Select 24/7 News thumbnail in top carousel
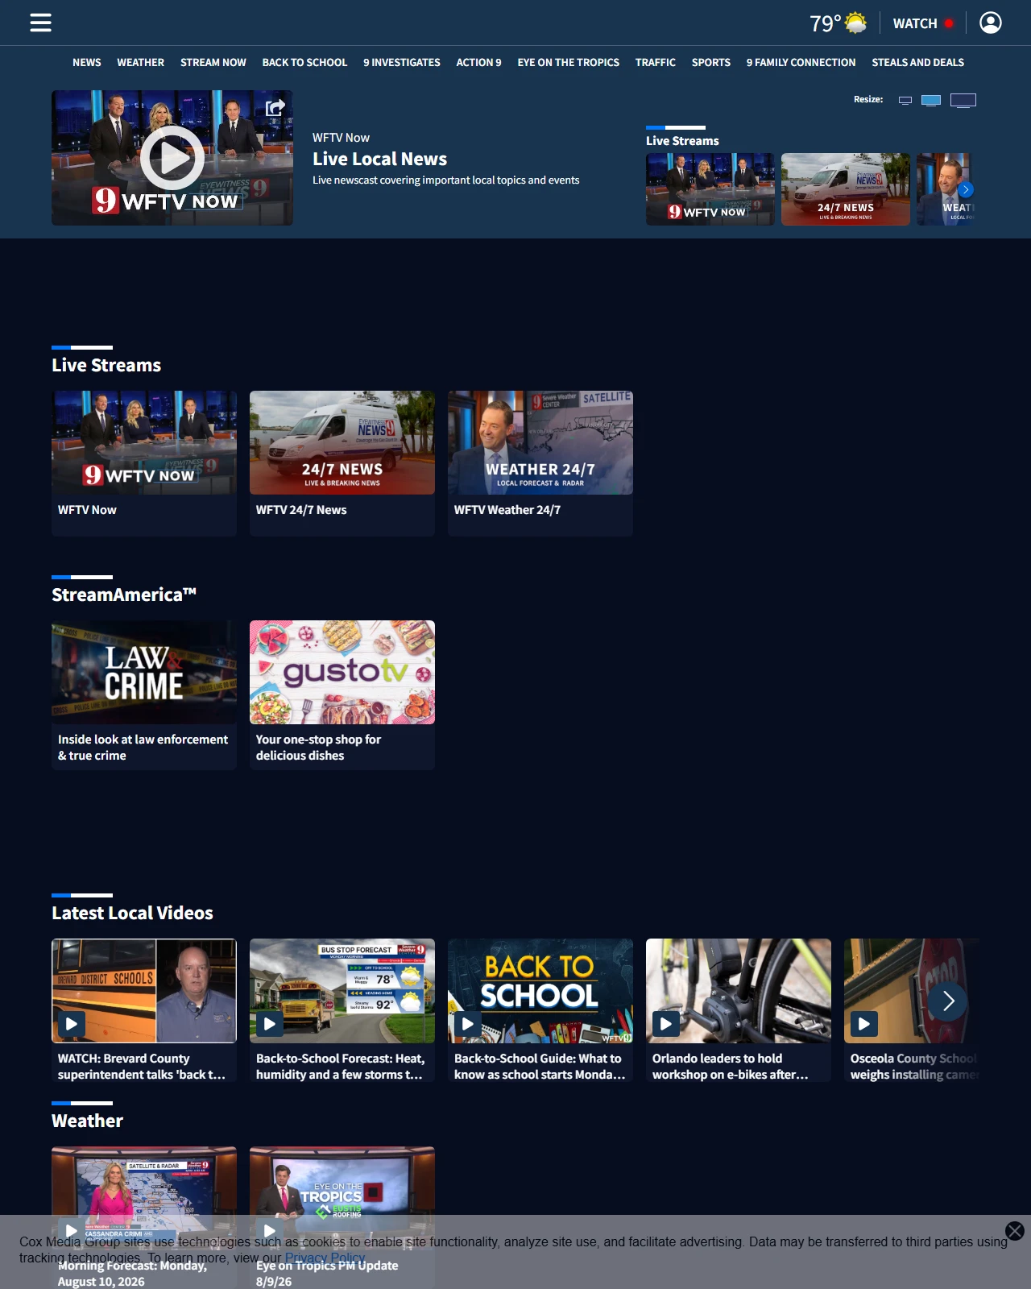Screen dimensions: 1031x1289 (x=846, y=189)
